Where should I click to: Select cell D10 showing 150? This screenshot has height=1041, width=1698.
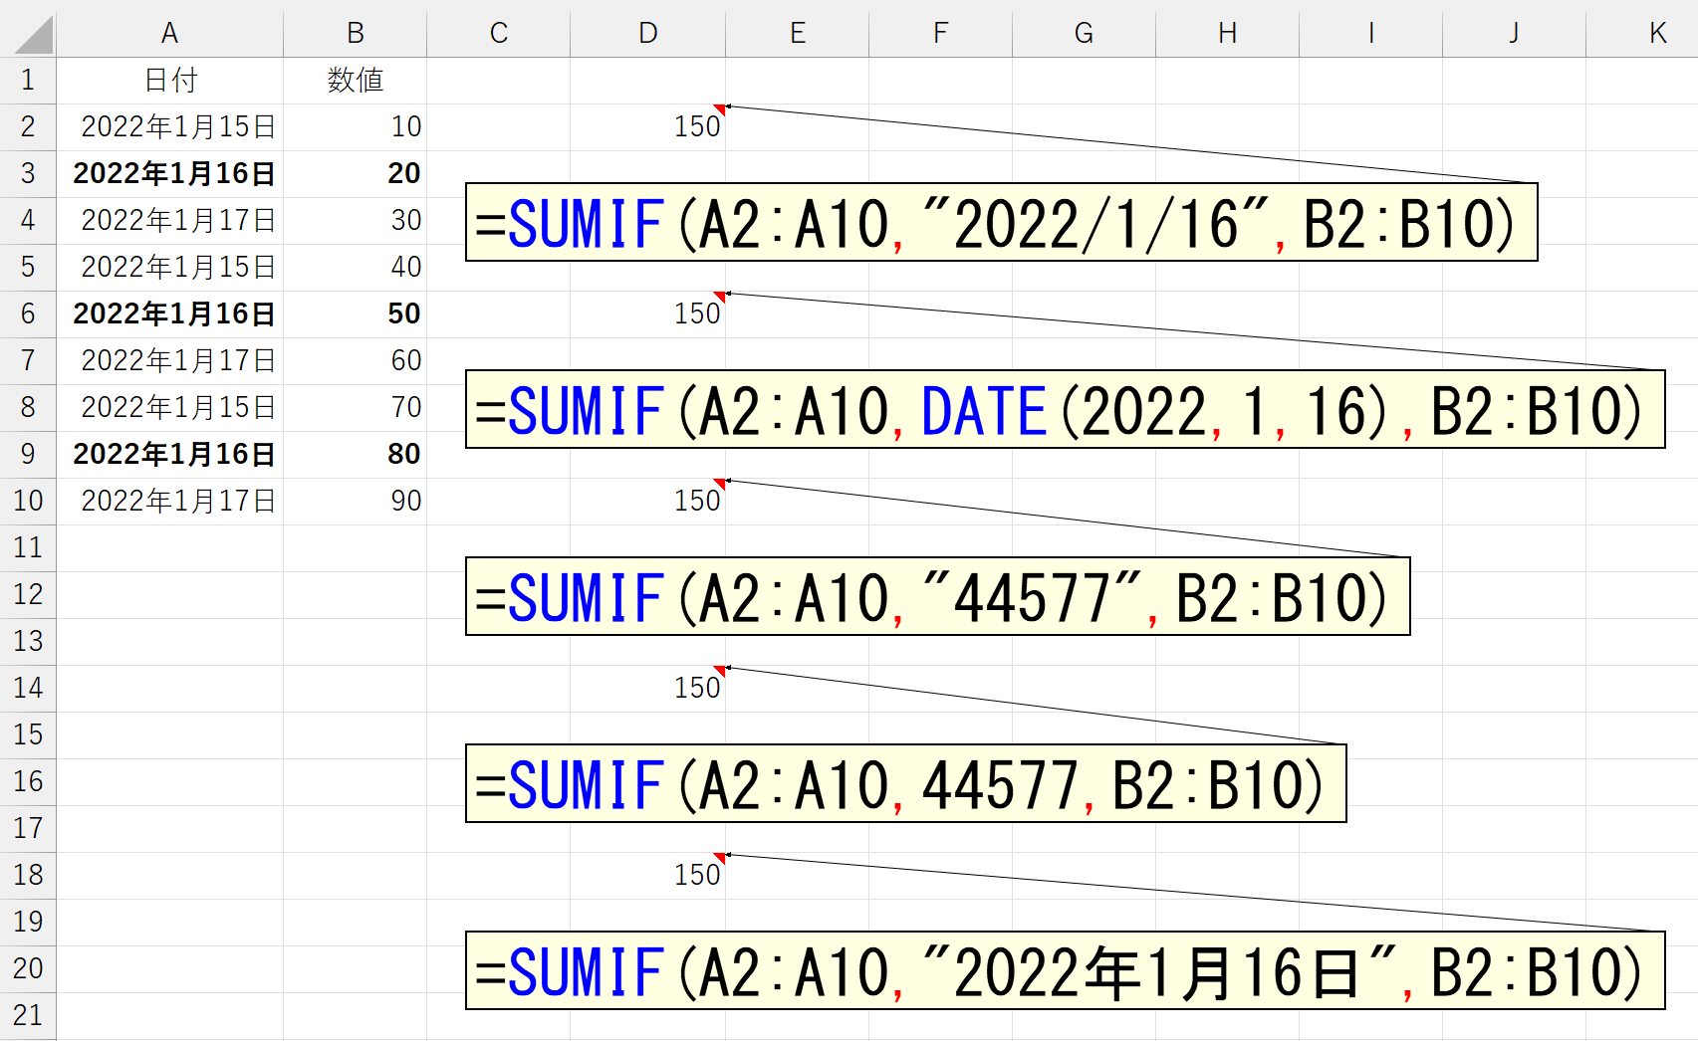pyautogui.click(x=648, y=502)
